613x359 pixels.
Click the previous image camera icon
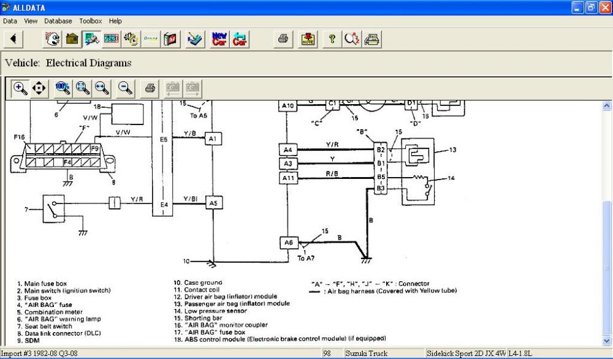click(x=173, y=88)
